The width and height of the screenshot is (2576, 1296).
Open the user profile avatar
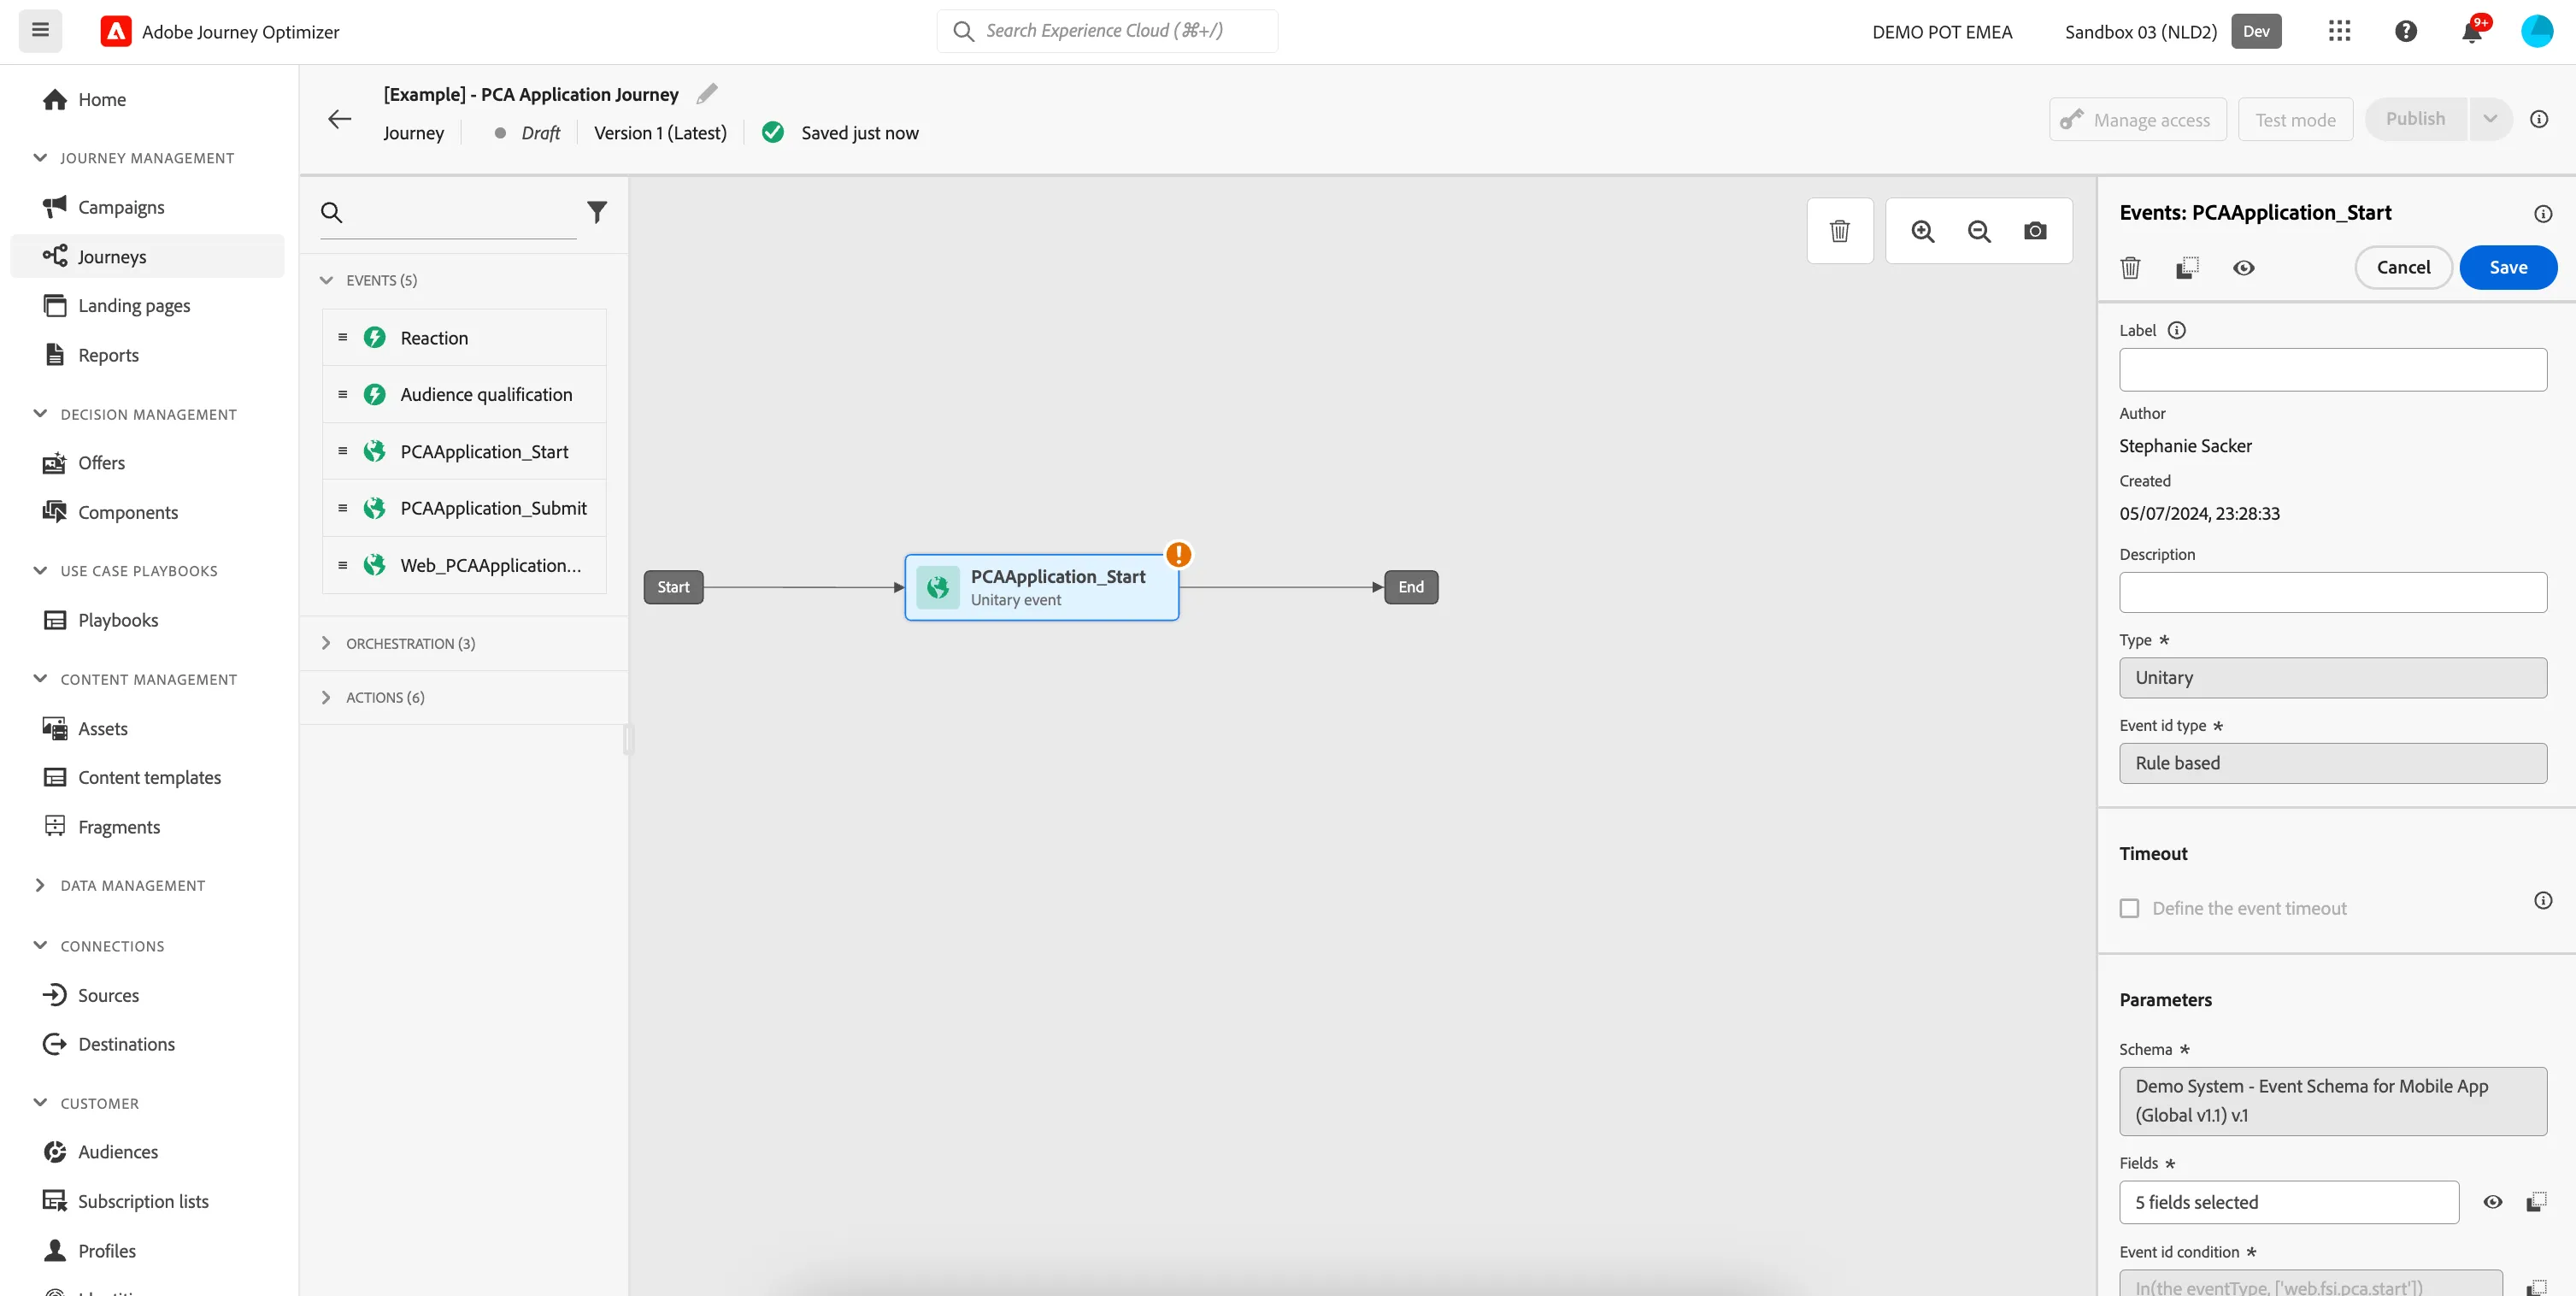(2537, 31)
